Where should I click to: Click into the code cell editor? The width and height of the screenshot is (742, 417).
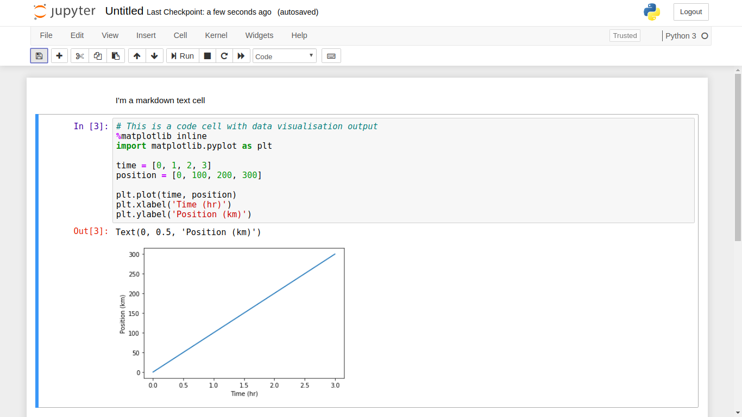403,170
